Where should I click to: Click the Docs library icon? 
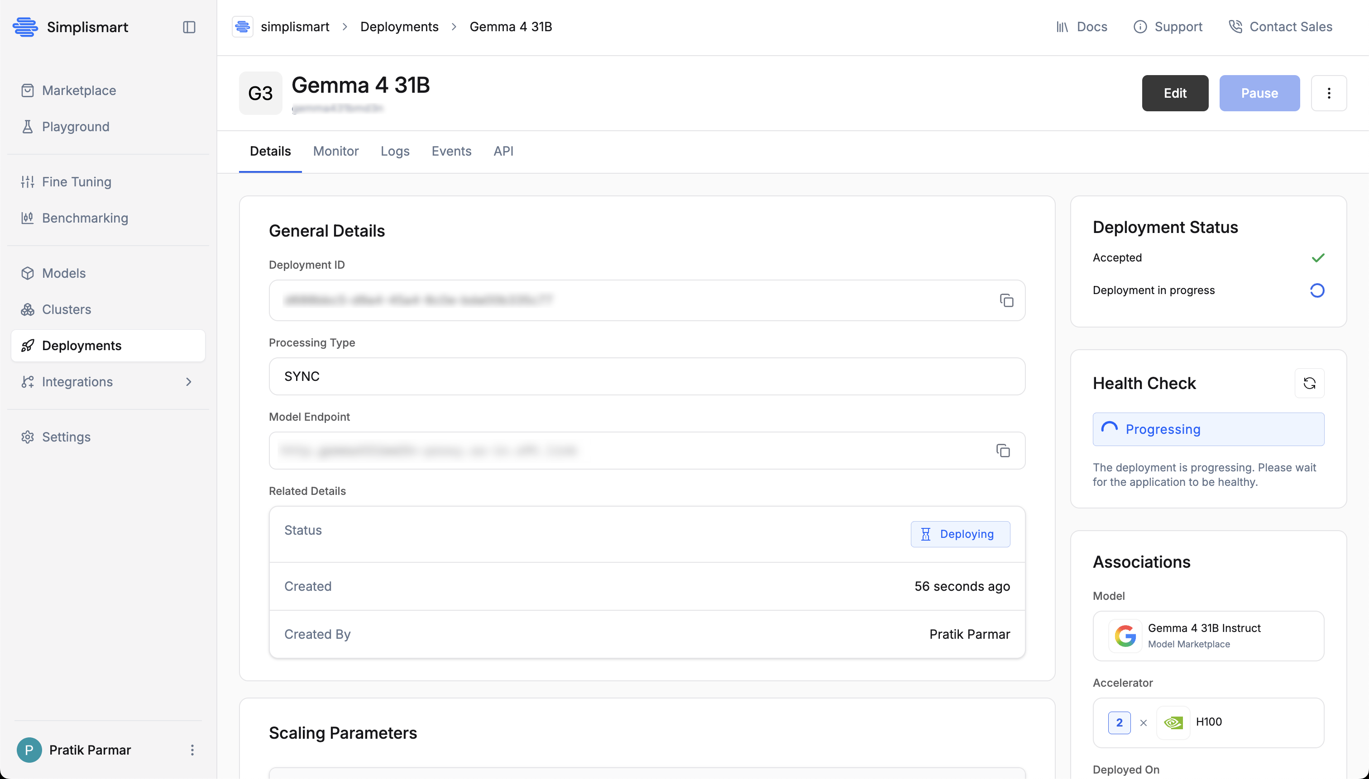click(1062, 27)
